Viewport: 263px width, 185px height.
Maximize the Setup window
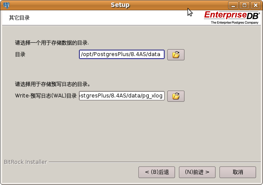(244, 5)
